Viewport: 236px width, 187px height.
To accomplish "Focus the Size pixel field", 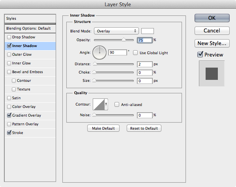I will (145, 81).
